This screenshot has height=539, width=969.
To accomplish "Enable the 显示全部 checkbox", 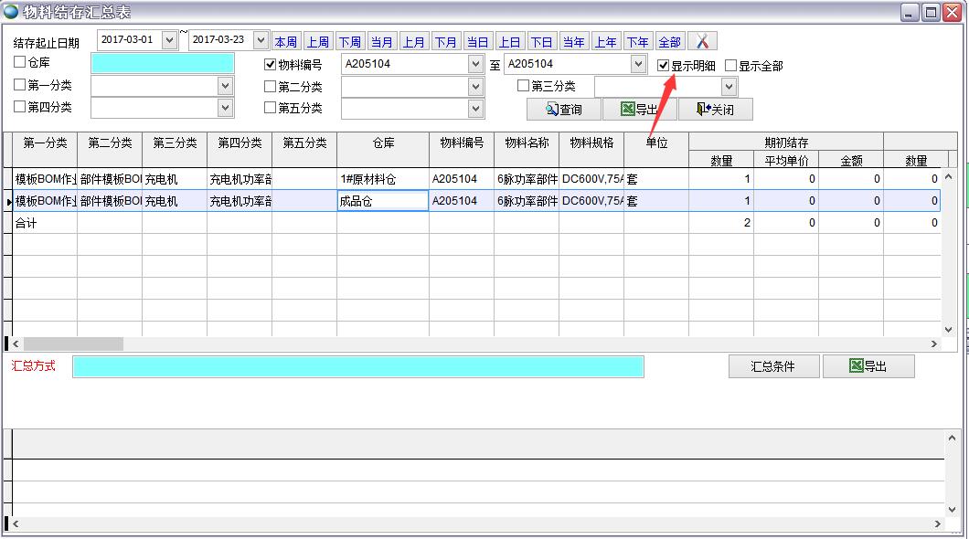I will tap(730, 66).
